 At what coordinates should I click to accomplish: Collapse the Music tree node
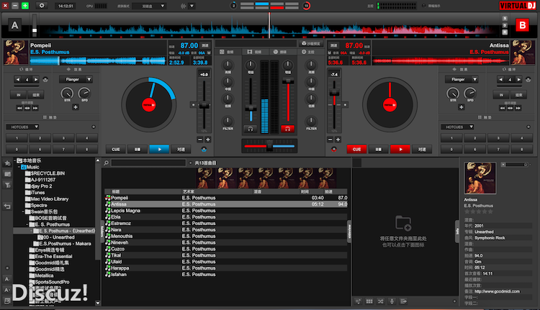(18, 167)
